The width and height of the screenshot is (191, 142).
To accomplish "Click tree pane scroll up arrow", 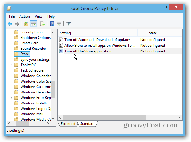I will click(x=53, y=32).
